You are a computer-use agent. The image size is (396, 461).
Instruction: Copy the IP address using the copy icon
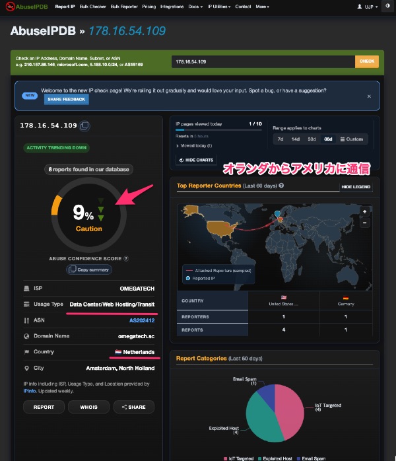point(84,126)
